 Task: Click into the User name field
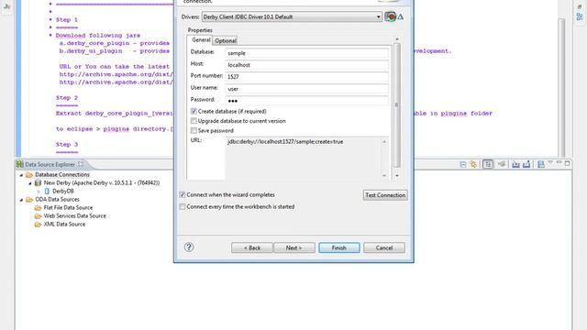point(306,89)
